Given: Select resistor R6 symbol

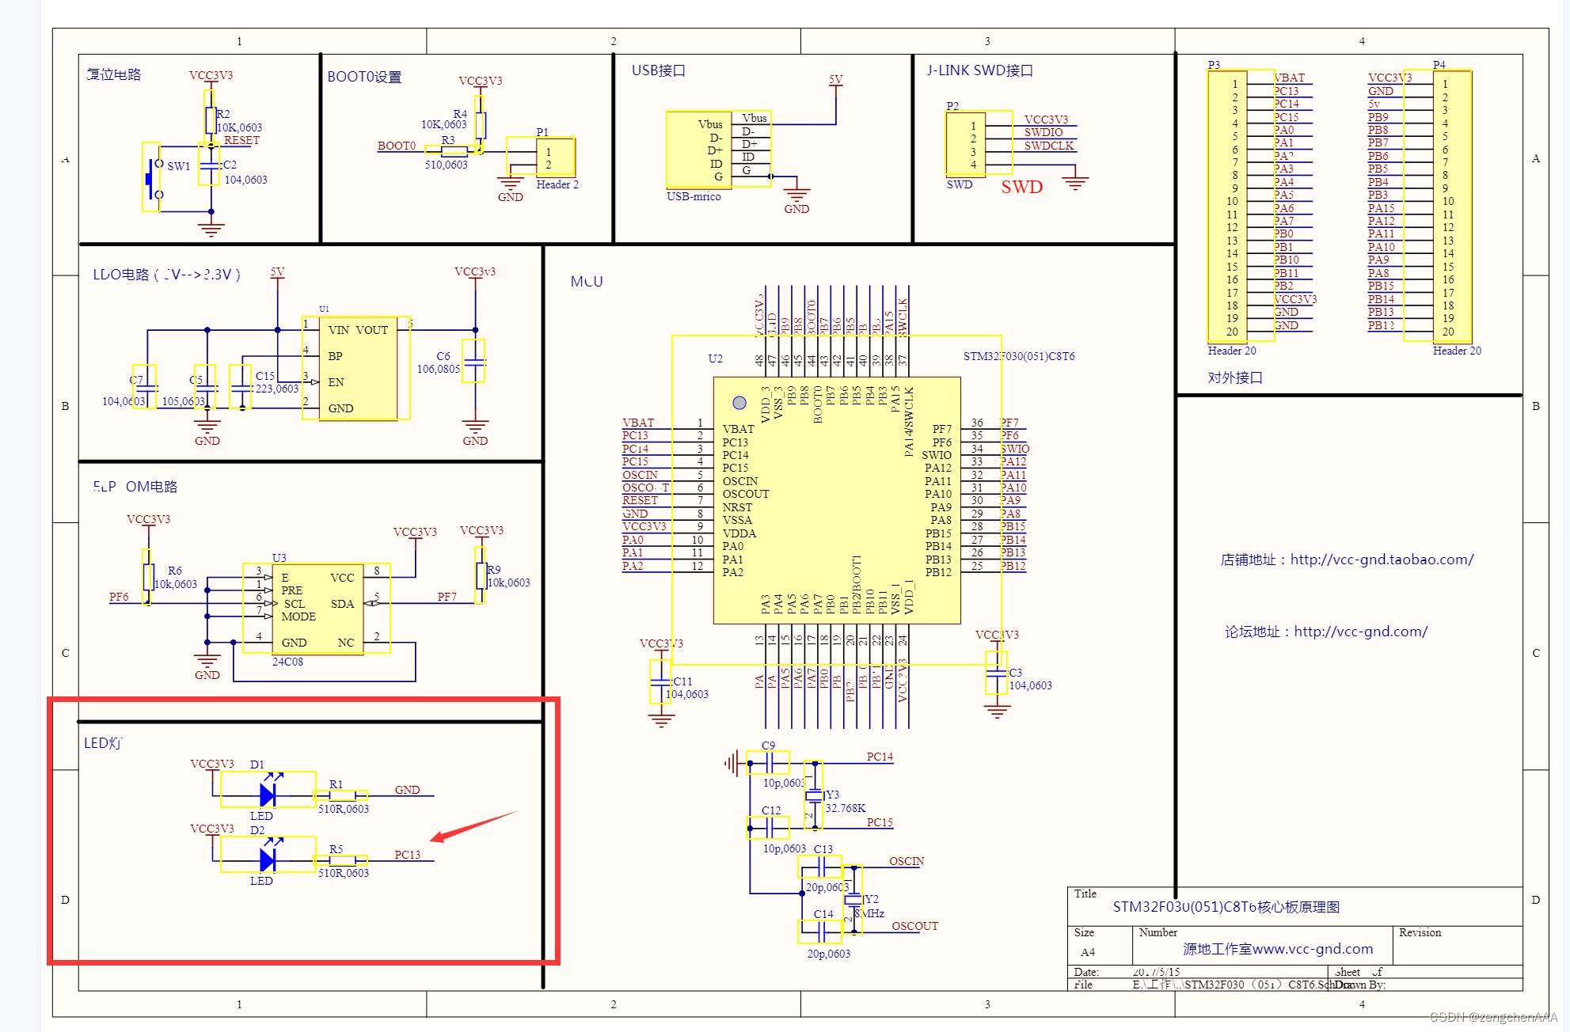Looking at the screenshot, I should [x=147, y=577].
